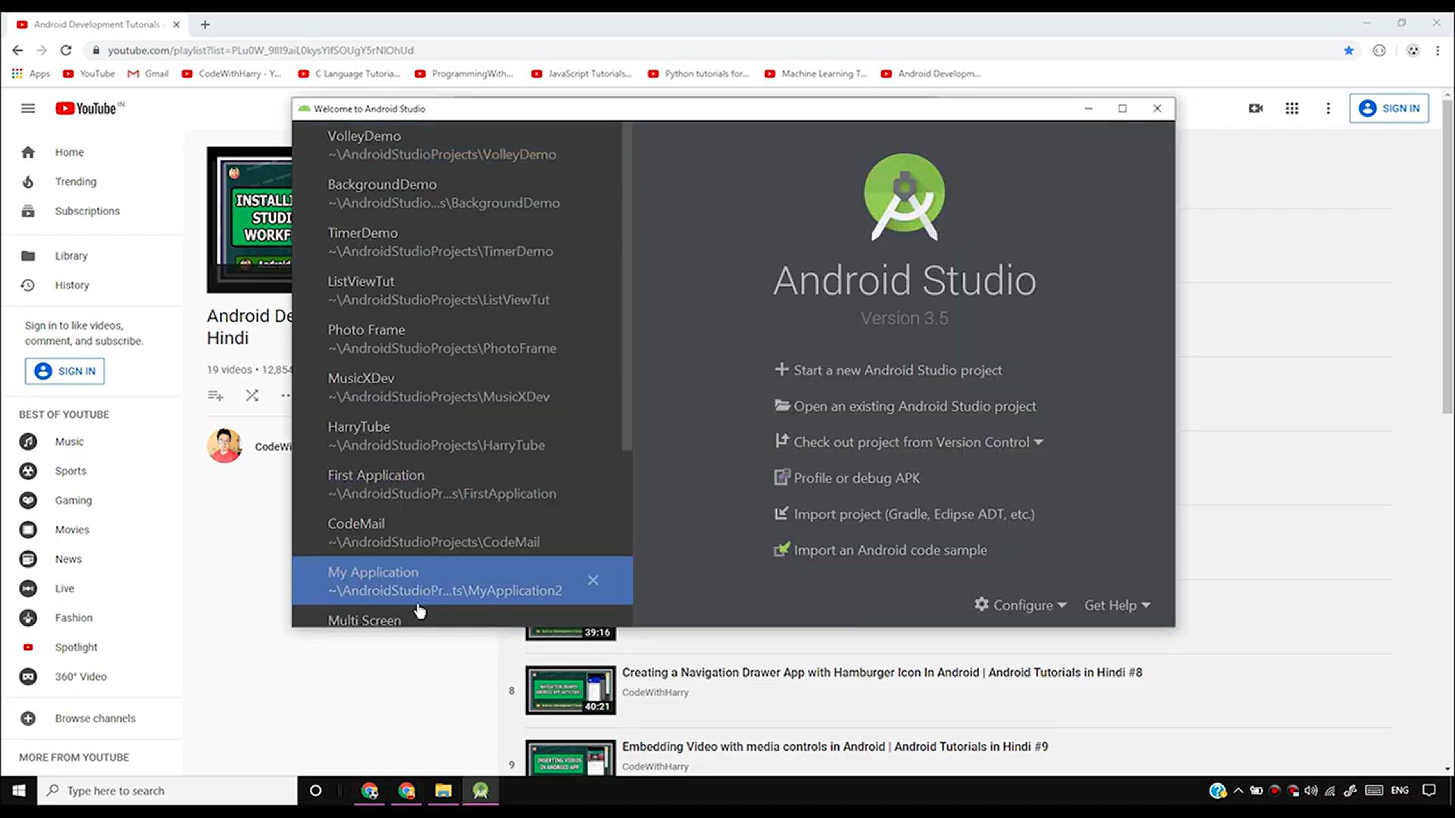
Task: Open Trending in the YouTube sidebar
Action: (x=75, y=182)
